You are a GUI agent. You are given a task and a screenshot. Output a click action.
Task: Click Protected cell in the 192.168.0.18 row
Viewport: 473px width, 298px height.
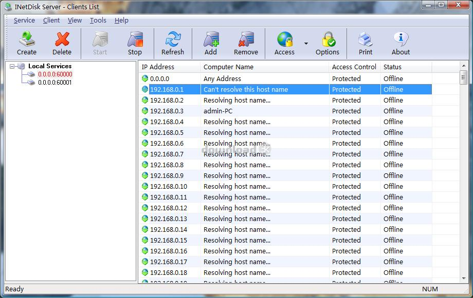click(347, 273)
